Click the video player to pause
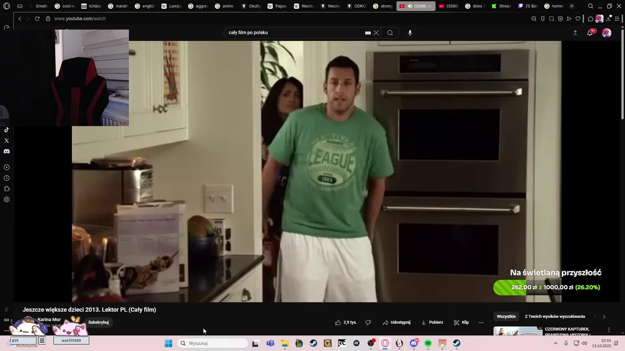The height and width of the screenshot is (351, 625). tap(316, 172)
